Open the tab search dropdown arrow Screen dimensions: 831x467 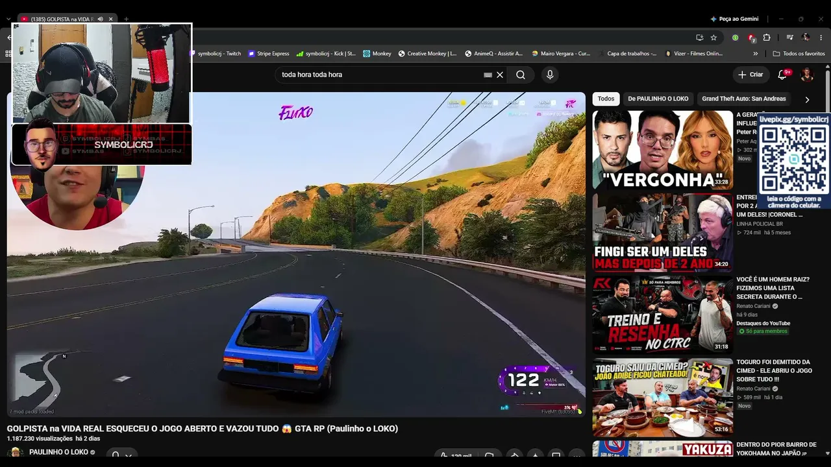8,19
